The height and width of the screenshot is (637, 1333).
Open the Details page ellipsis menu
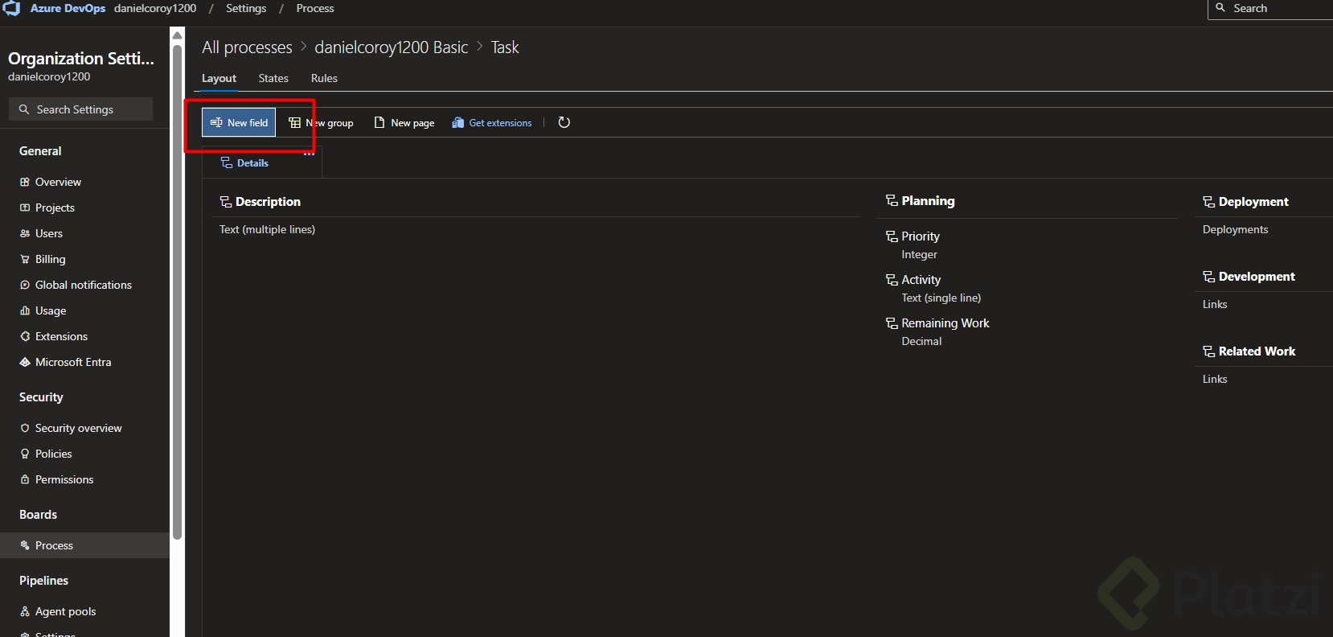309,154
